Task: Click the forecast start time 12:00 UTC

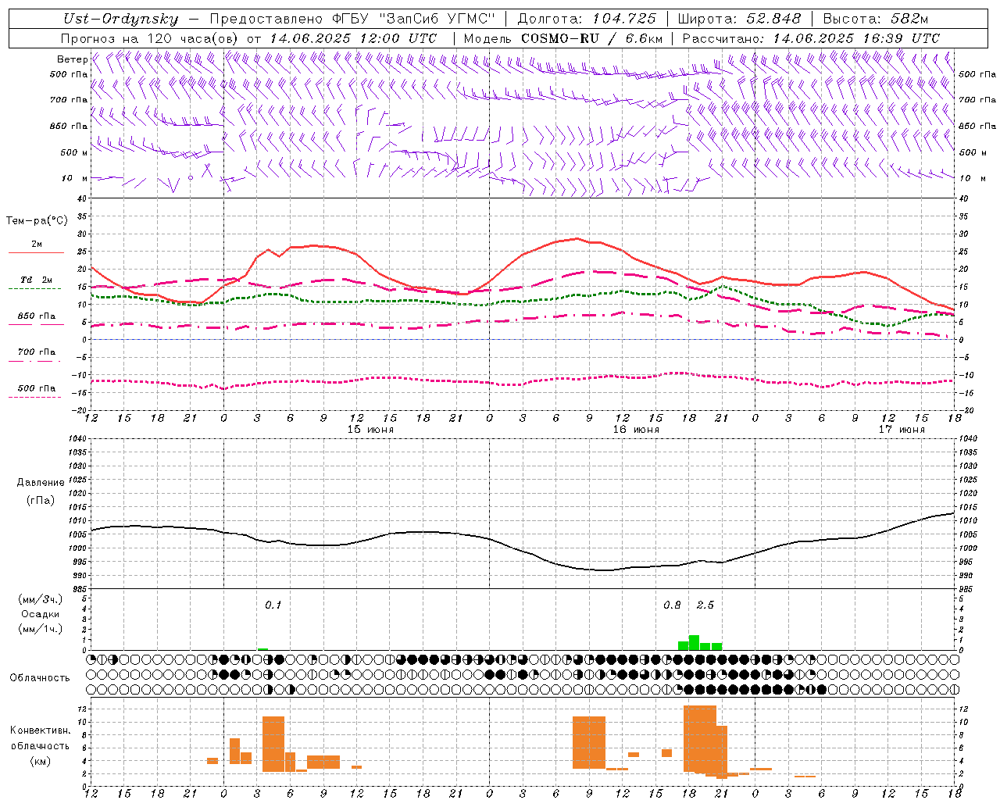Action: tap(398, 38)
